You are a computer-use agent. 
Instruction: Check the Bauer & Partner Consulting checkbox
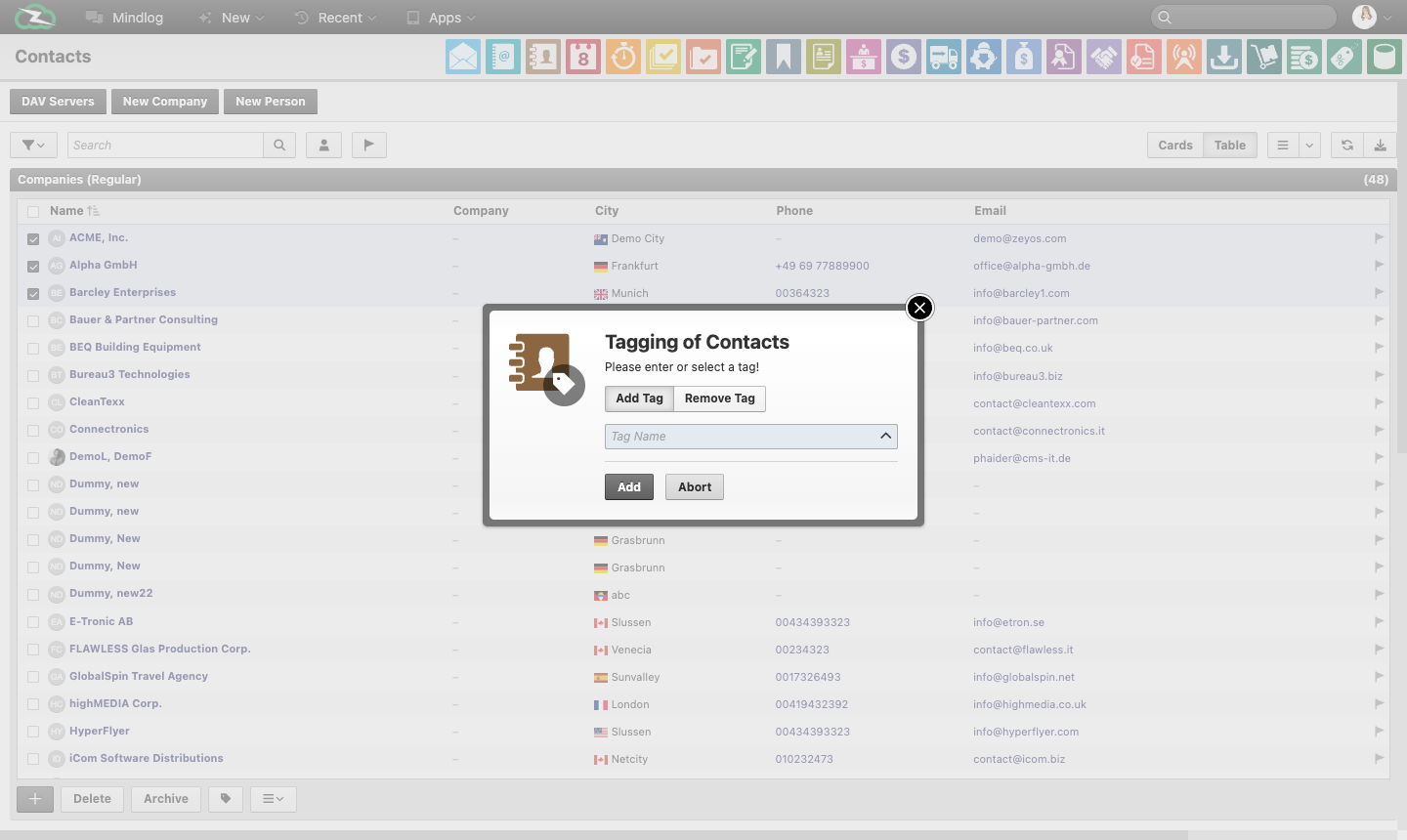click(33, 321)
